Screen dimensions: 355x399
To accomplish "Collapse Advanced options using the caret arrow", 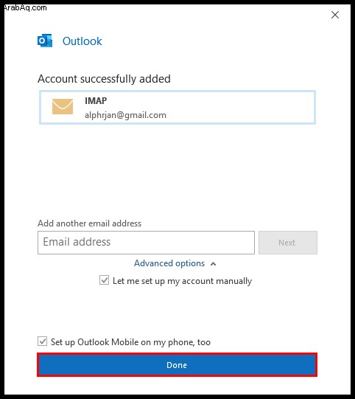I will [x=213, y=264].
